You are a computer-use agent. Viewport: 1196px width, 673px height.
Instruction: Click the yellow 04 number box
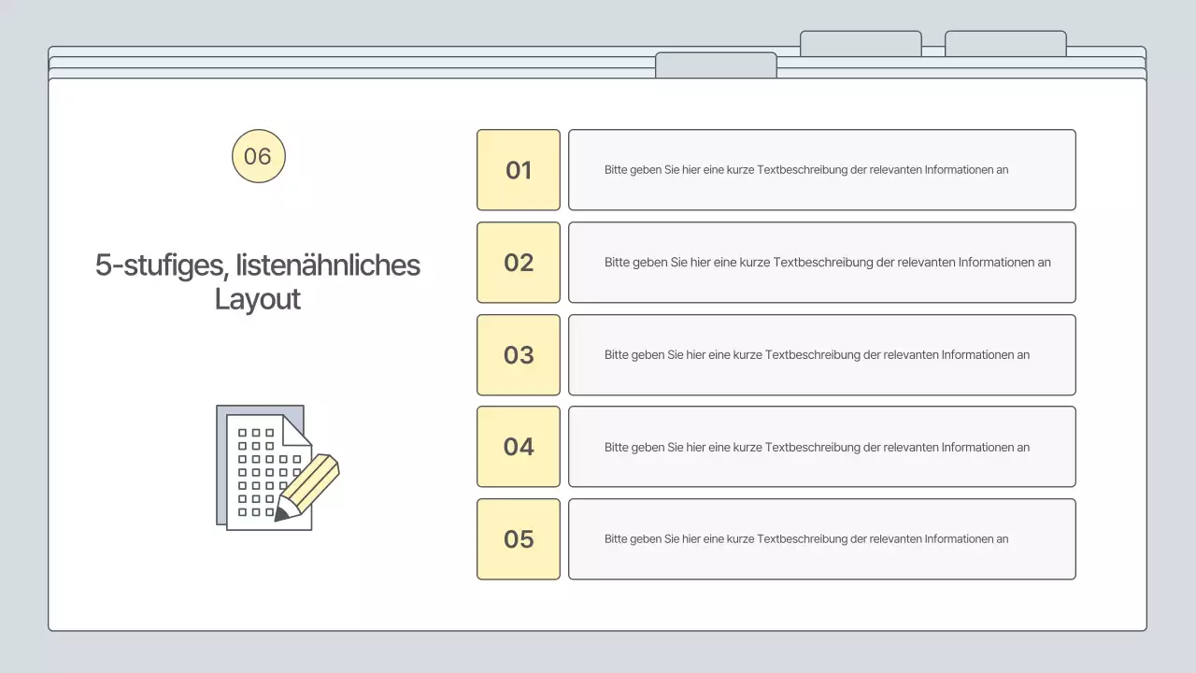point(519,447)
